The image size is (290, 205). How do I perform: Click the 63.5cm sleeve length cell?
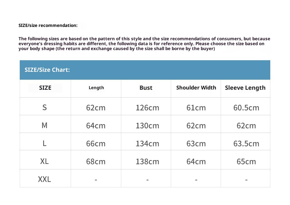point(246,144)
